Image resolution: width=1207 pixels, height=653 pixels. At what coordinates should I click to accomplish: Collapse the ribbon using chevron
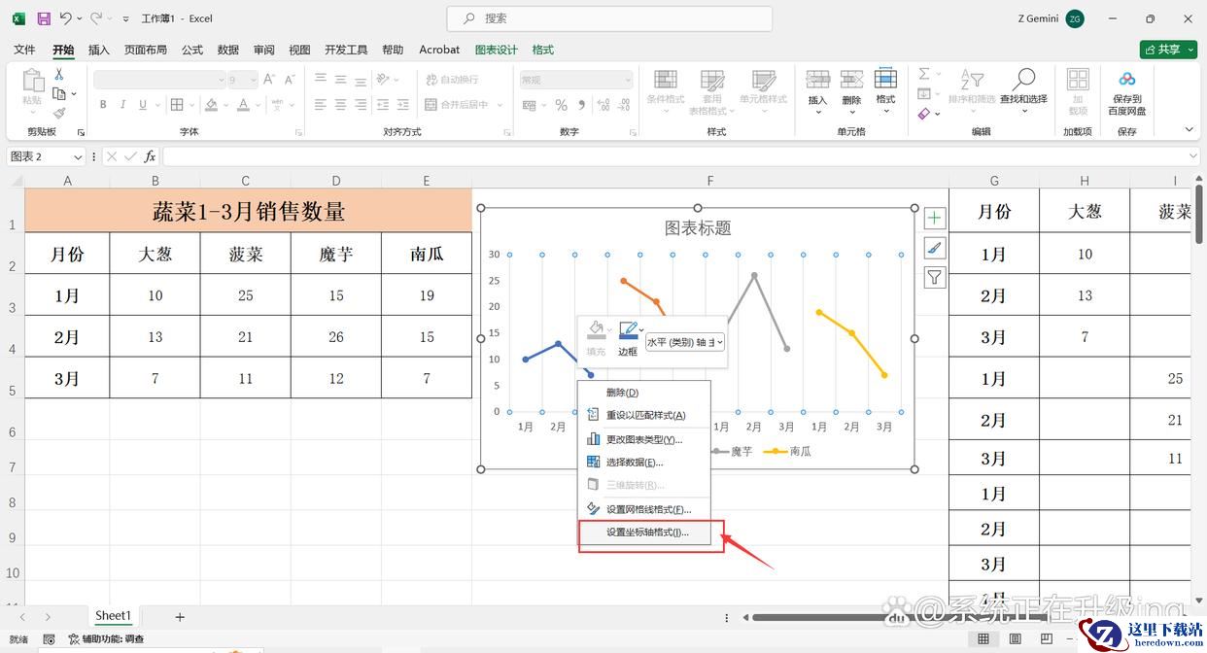(1189, 129)
